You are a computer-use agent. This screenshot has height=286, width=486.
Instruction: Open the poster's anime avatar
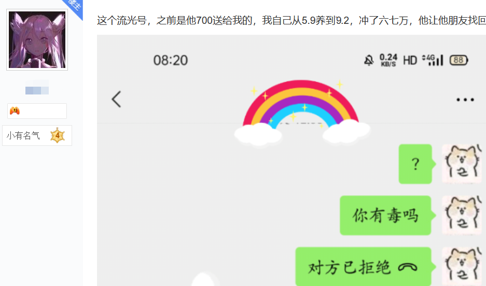click(x=37, y=39)
